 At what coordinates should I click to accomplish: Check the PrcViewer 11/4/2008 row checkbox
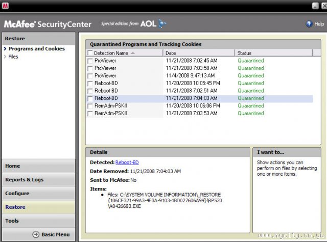(x=90, y=76)
